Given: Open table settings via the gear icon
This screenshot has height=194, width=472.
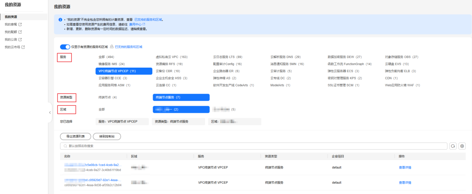Looking at the screenshot, I should (x=462, y=146).
